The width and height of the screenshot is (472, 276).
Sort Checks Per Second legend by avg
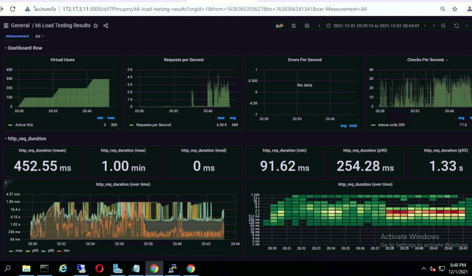pos(461,118)
